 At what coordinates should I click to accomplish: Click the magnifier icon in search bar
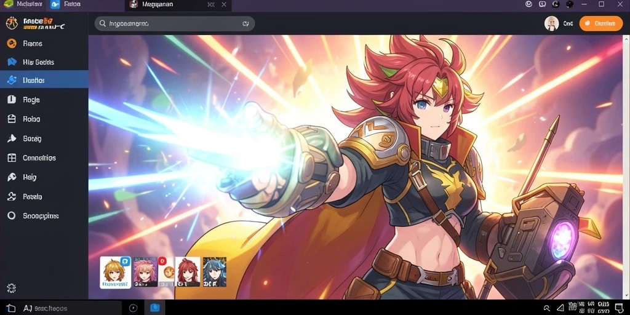(x=103, y=24)
